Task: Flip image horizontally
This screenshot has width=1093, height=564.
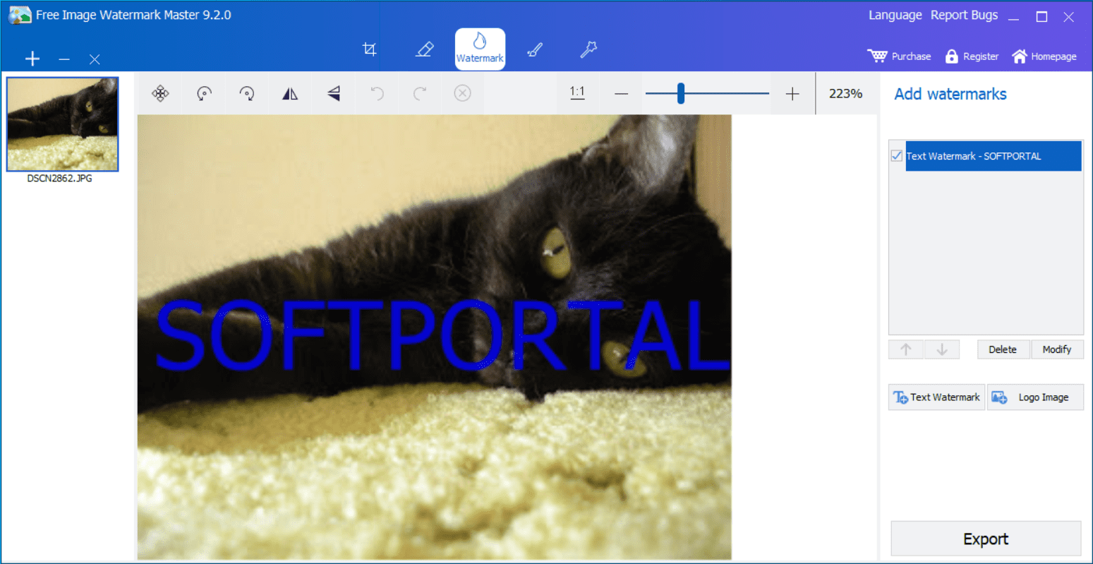Action: [290, 93]
